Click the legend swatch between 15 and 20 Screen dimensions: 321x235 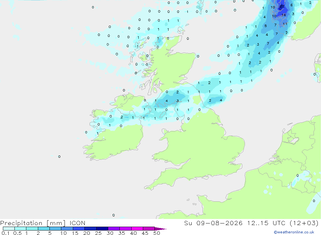tap(79, 229)
